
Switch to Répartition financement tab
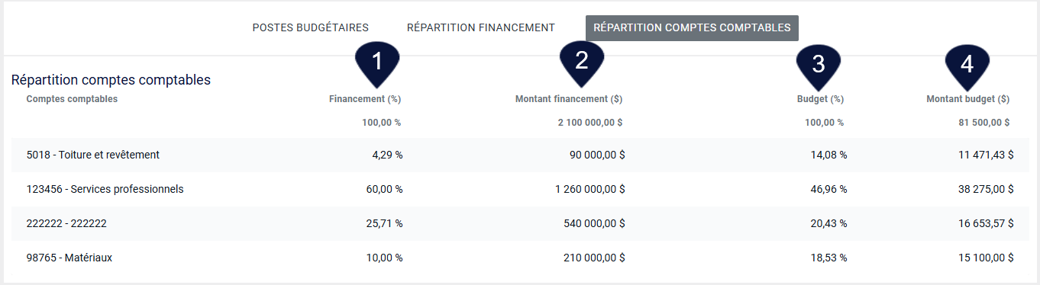tap(481, 27)
